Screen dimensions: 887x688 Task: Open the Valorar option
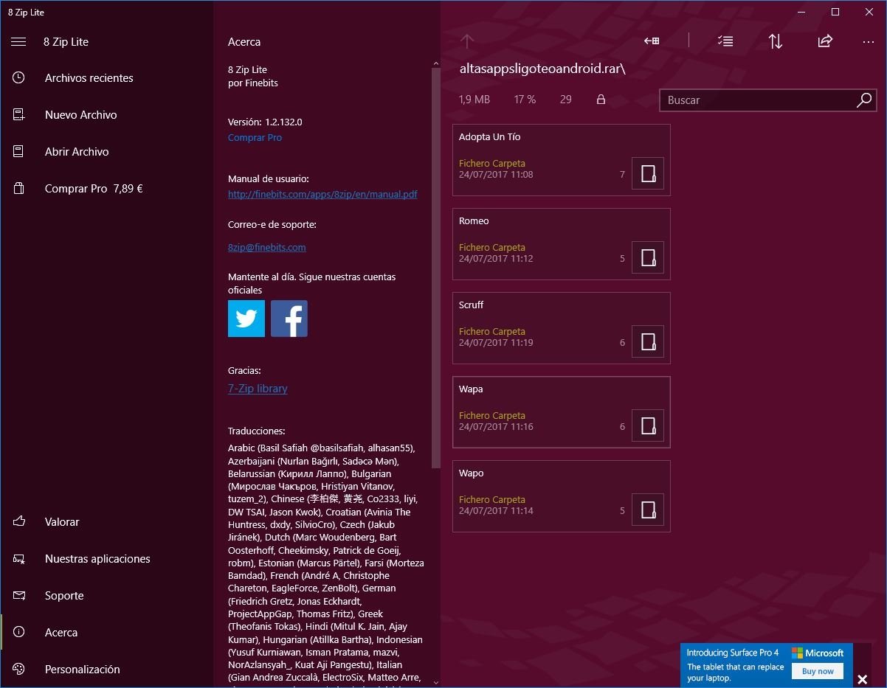pyautogui.click(x=107, y=522)
